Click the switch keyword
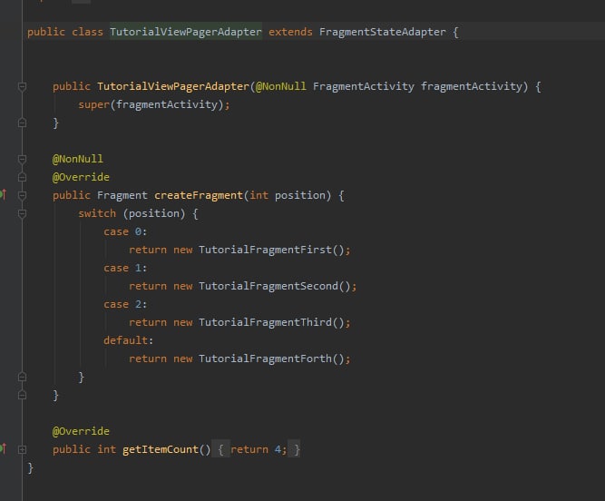The width and height of the screenshot is (605, 501). coord(97,213)
